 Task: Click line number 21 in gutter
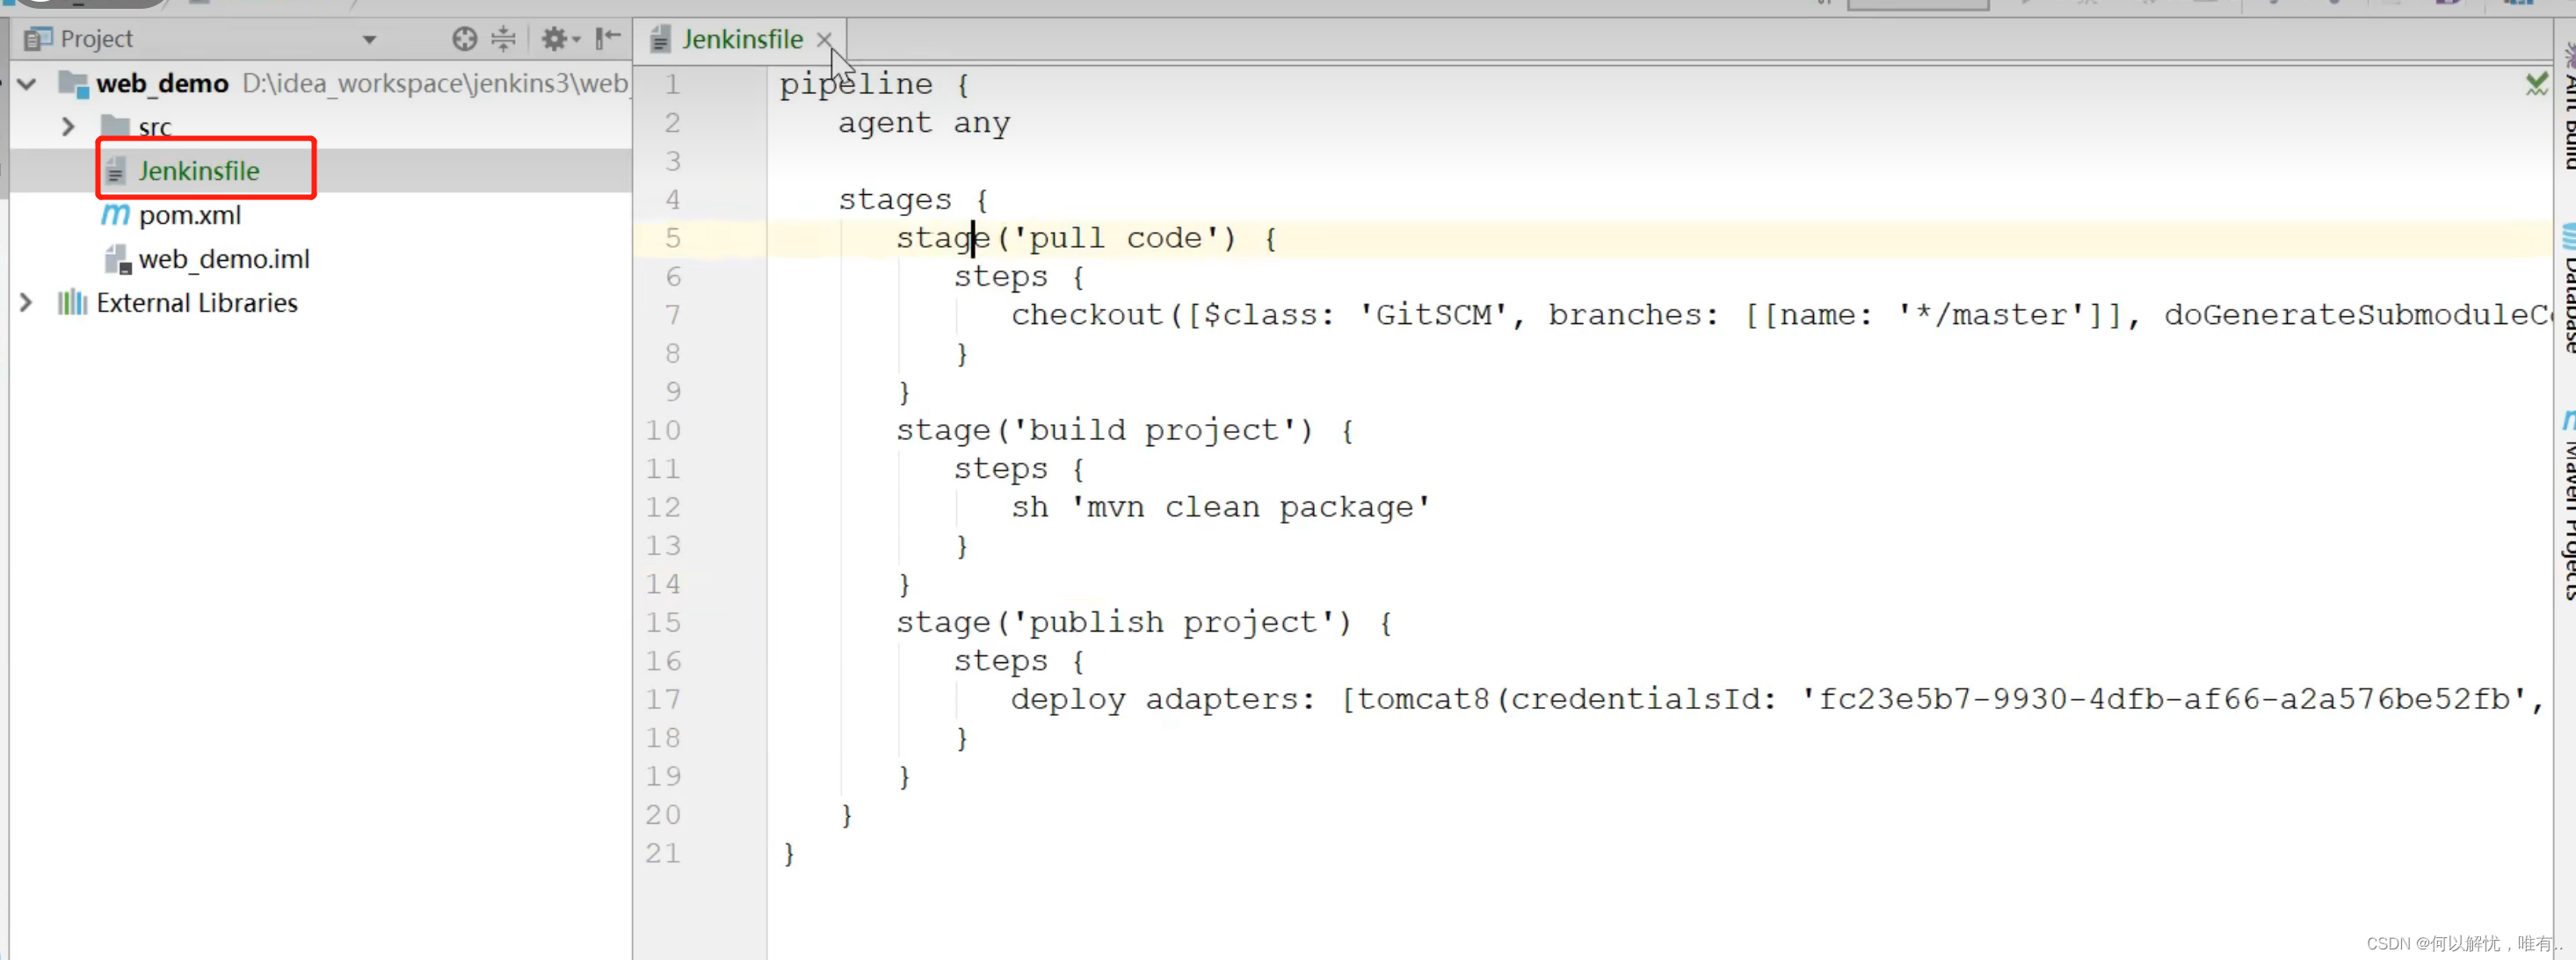663,852
